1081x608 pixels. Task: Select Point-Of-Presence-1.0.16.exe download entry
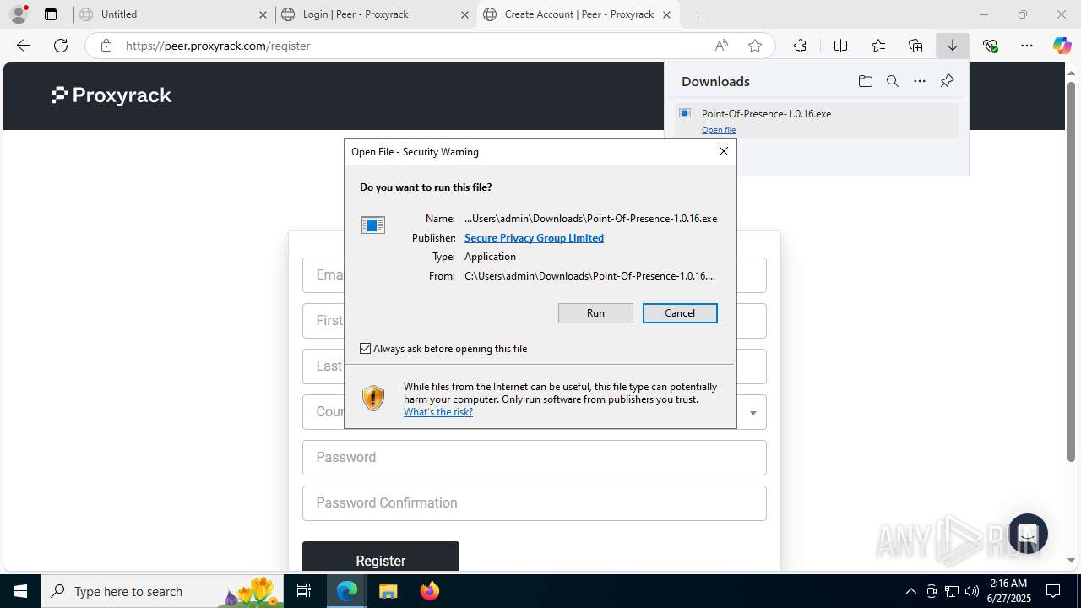817,120
